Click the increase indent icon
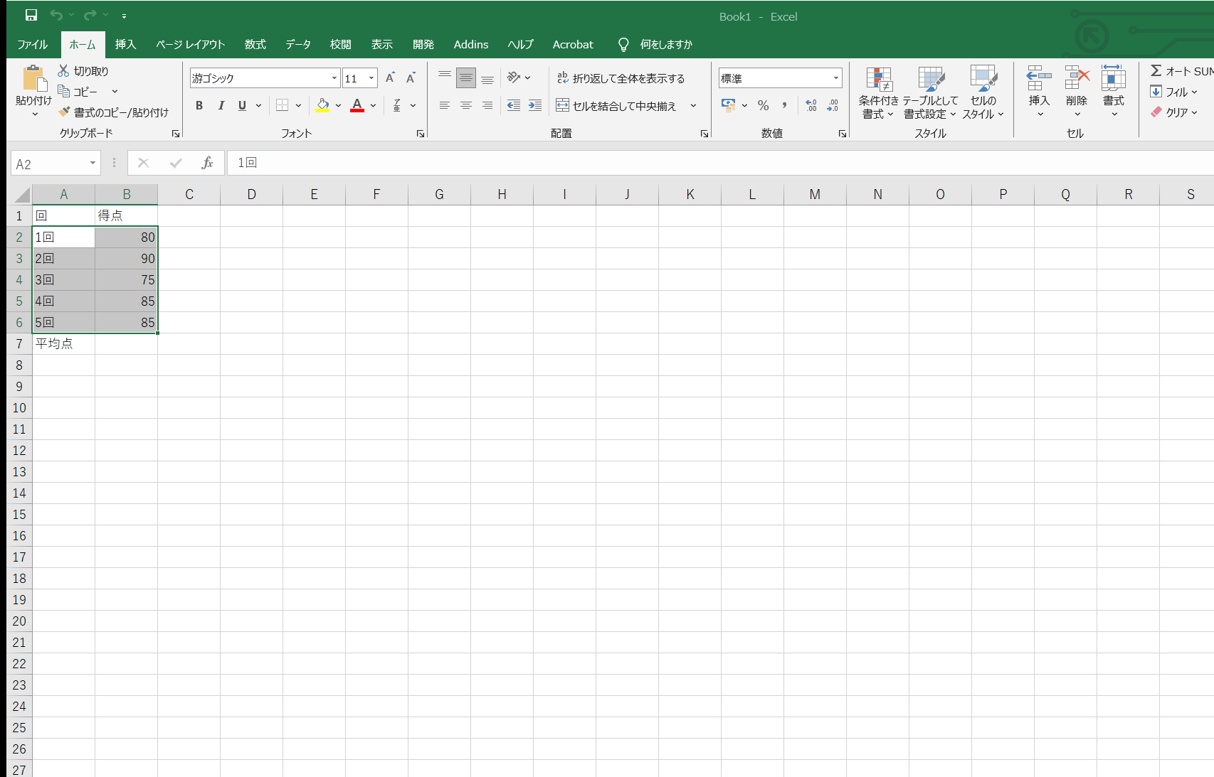Viewport: 1214px width, 777px height. 535,105
